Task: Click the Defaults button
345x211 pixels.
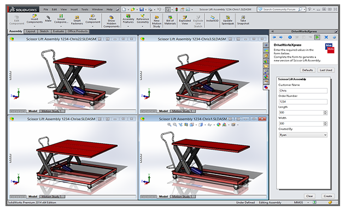Action: (x=307, y=70)
